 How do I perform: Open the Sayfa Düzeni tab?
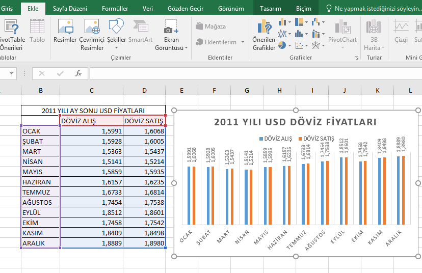(x=70, y=9)
